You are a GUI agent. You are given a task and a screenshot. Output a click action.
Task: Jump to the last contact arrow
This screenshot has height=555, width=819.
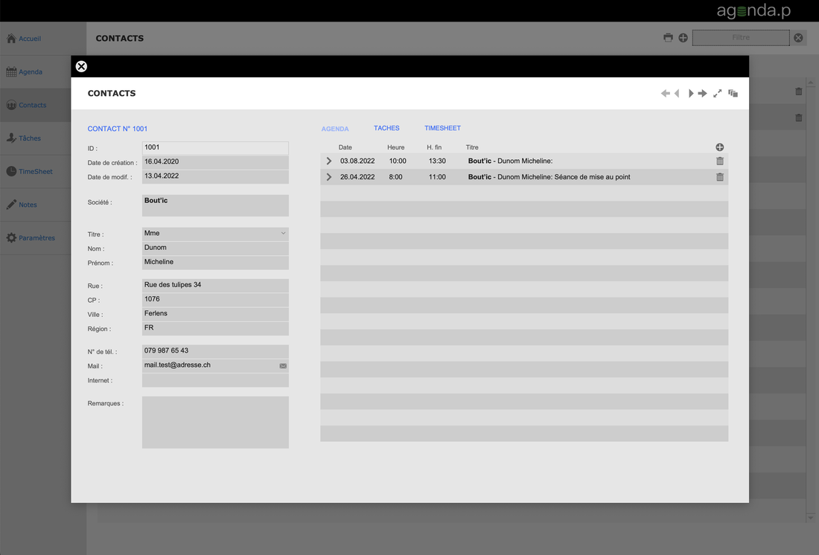[x=703, y=94]
